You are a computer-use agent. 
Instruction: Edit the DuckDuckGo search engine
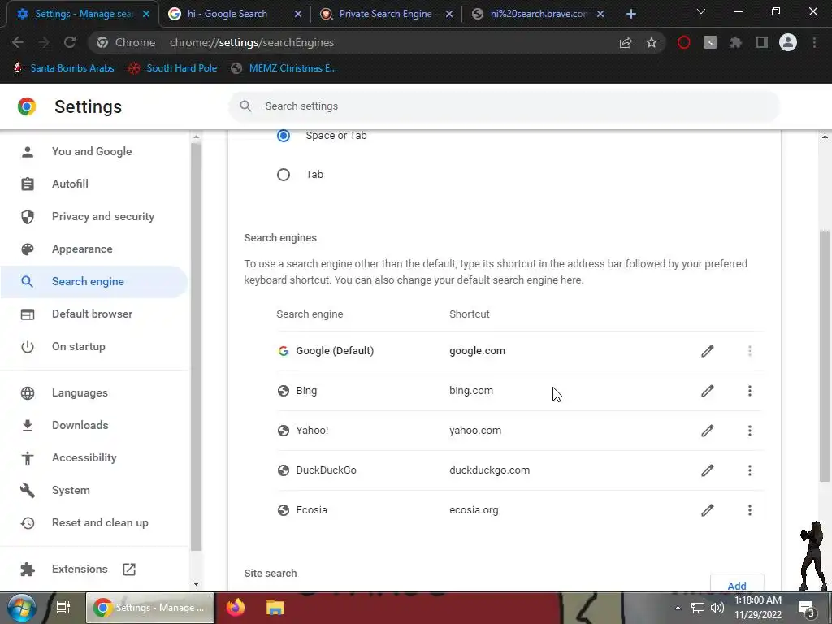[708, 470]
